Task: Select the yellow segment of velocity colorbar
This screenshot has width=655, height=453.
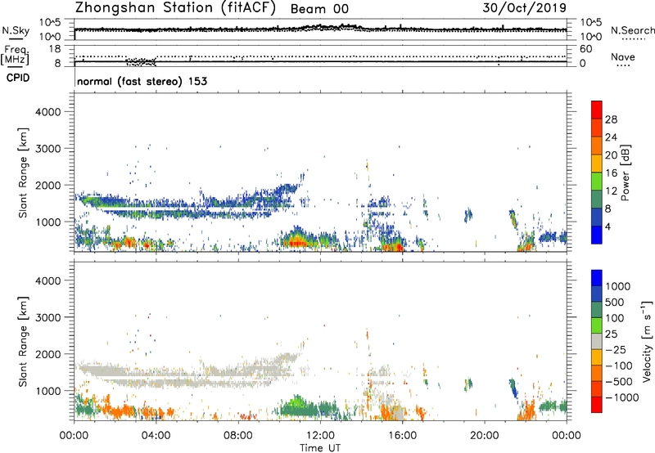Action: pyautogui.click(x=597, y=357)
